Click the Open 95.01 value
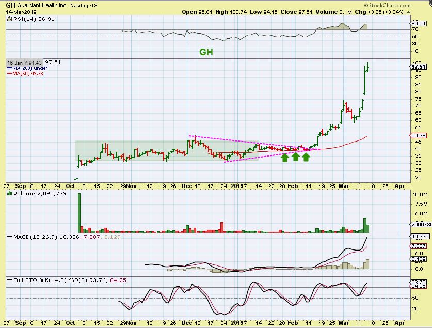Viewport: 432px width, 328px height. coord(197,12)
